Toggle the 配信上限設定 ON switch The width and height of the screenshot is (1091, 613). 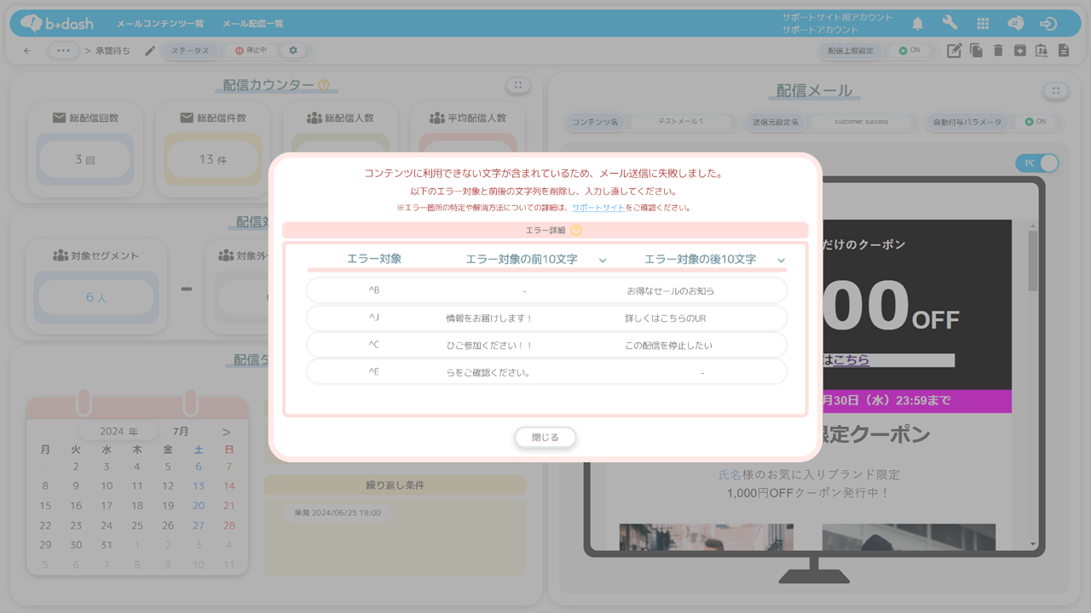click(909, 51)
